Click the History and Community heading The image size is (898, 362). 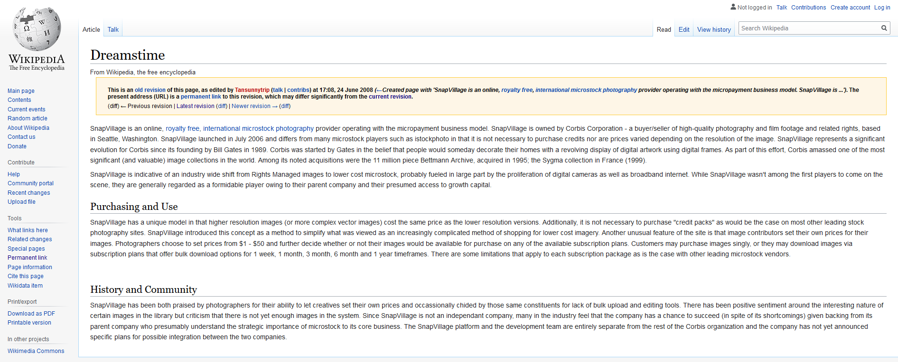(143, 290)
